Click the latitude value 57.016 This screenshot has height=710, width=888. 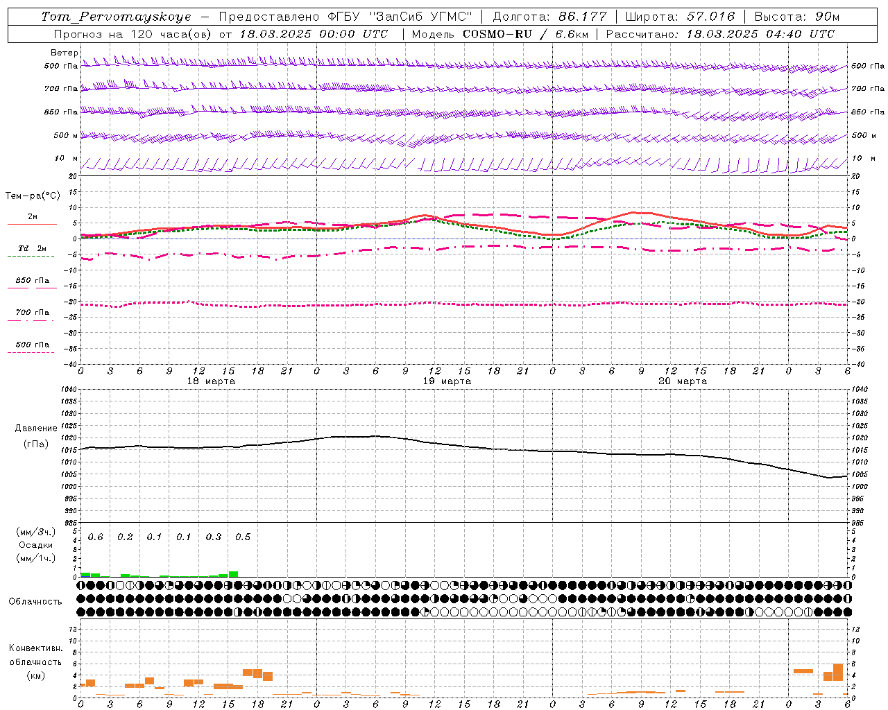click(x=711, y=17)
